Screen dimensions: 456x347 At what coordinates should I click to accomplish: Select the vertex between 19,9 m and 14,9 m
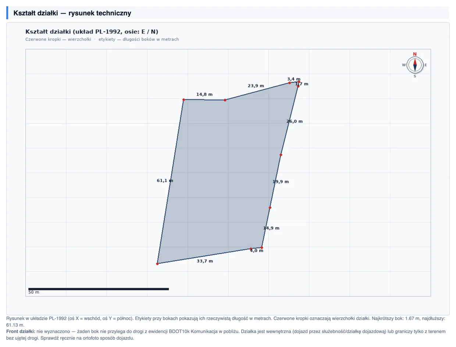click(x=270, y=208)
